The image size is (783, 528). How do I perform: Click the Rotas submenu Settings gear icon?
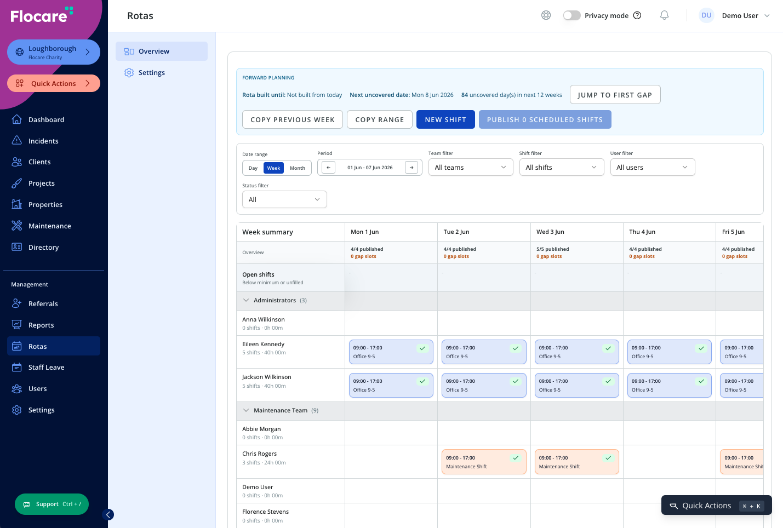click(129, 73)
